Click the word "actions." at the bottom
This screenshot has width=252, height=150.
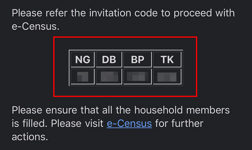(30, 137)
